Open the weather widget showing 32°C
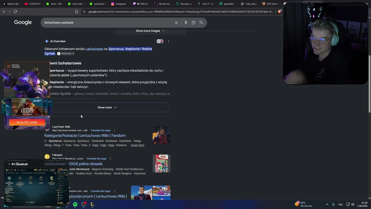 click(303, 204)
